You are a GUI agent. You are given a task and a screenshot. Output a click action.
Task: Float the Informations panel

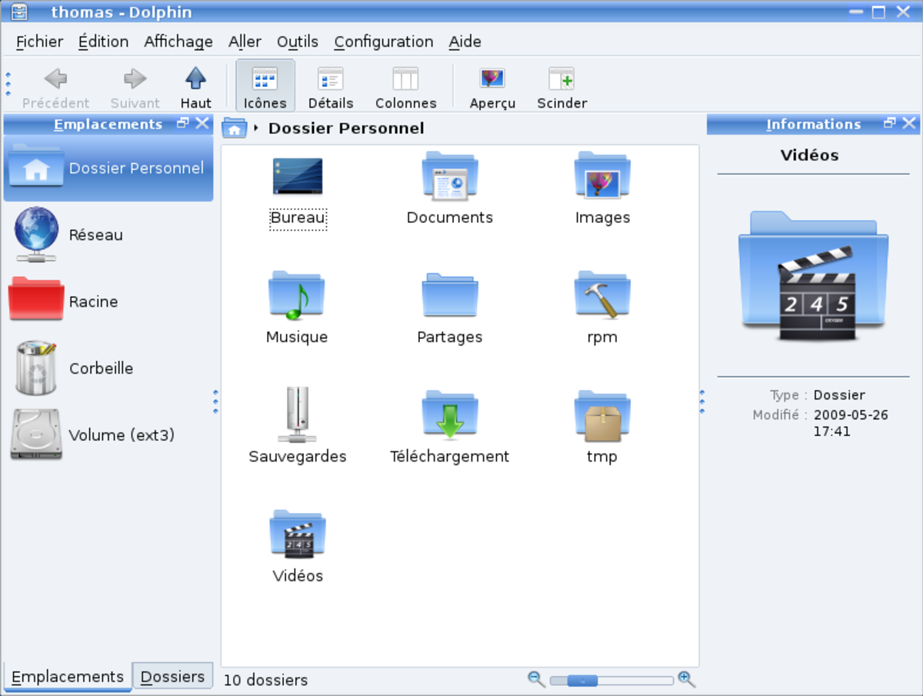[890, 123]
